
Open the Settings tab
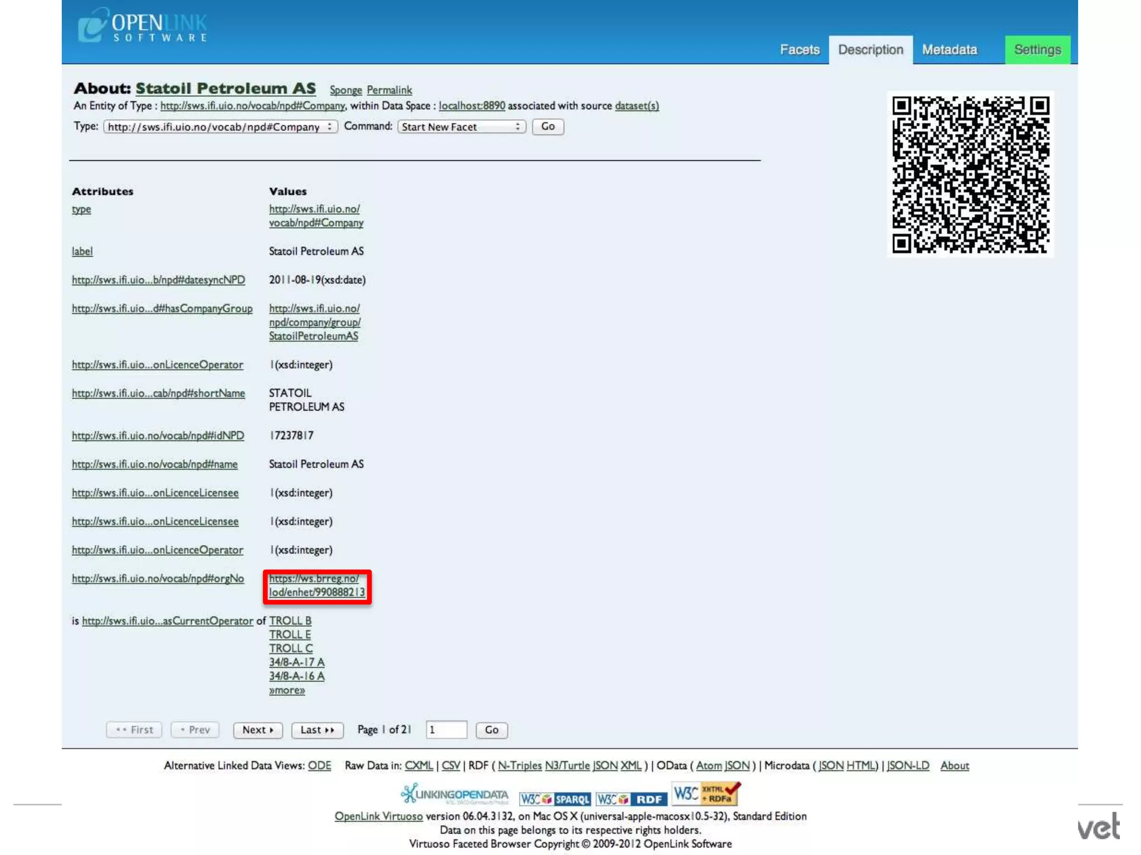[x=1037, y=50]
